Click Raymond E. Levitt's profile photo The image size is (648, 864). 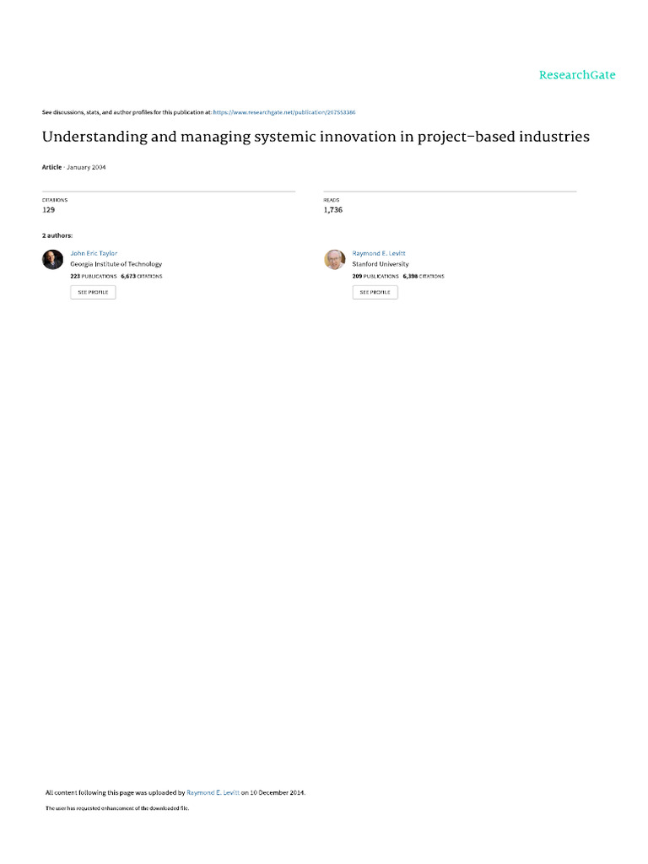pyautogui.click(x=334, y=260)
